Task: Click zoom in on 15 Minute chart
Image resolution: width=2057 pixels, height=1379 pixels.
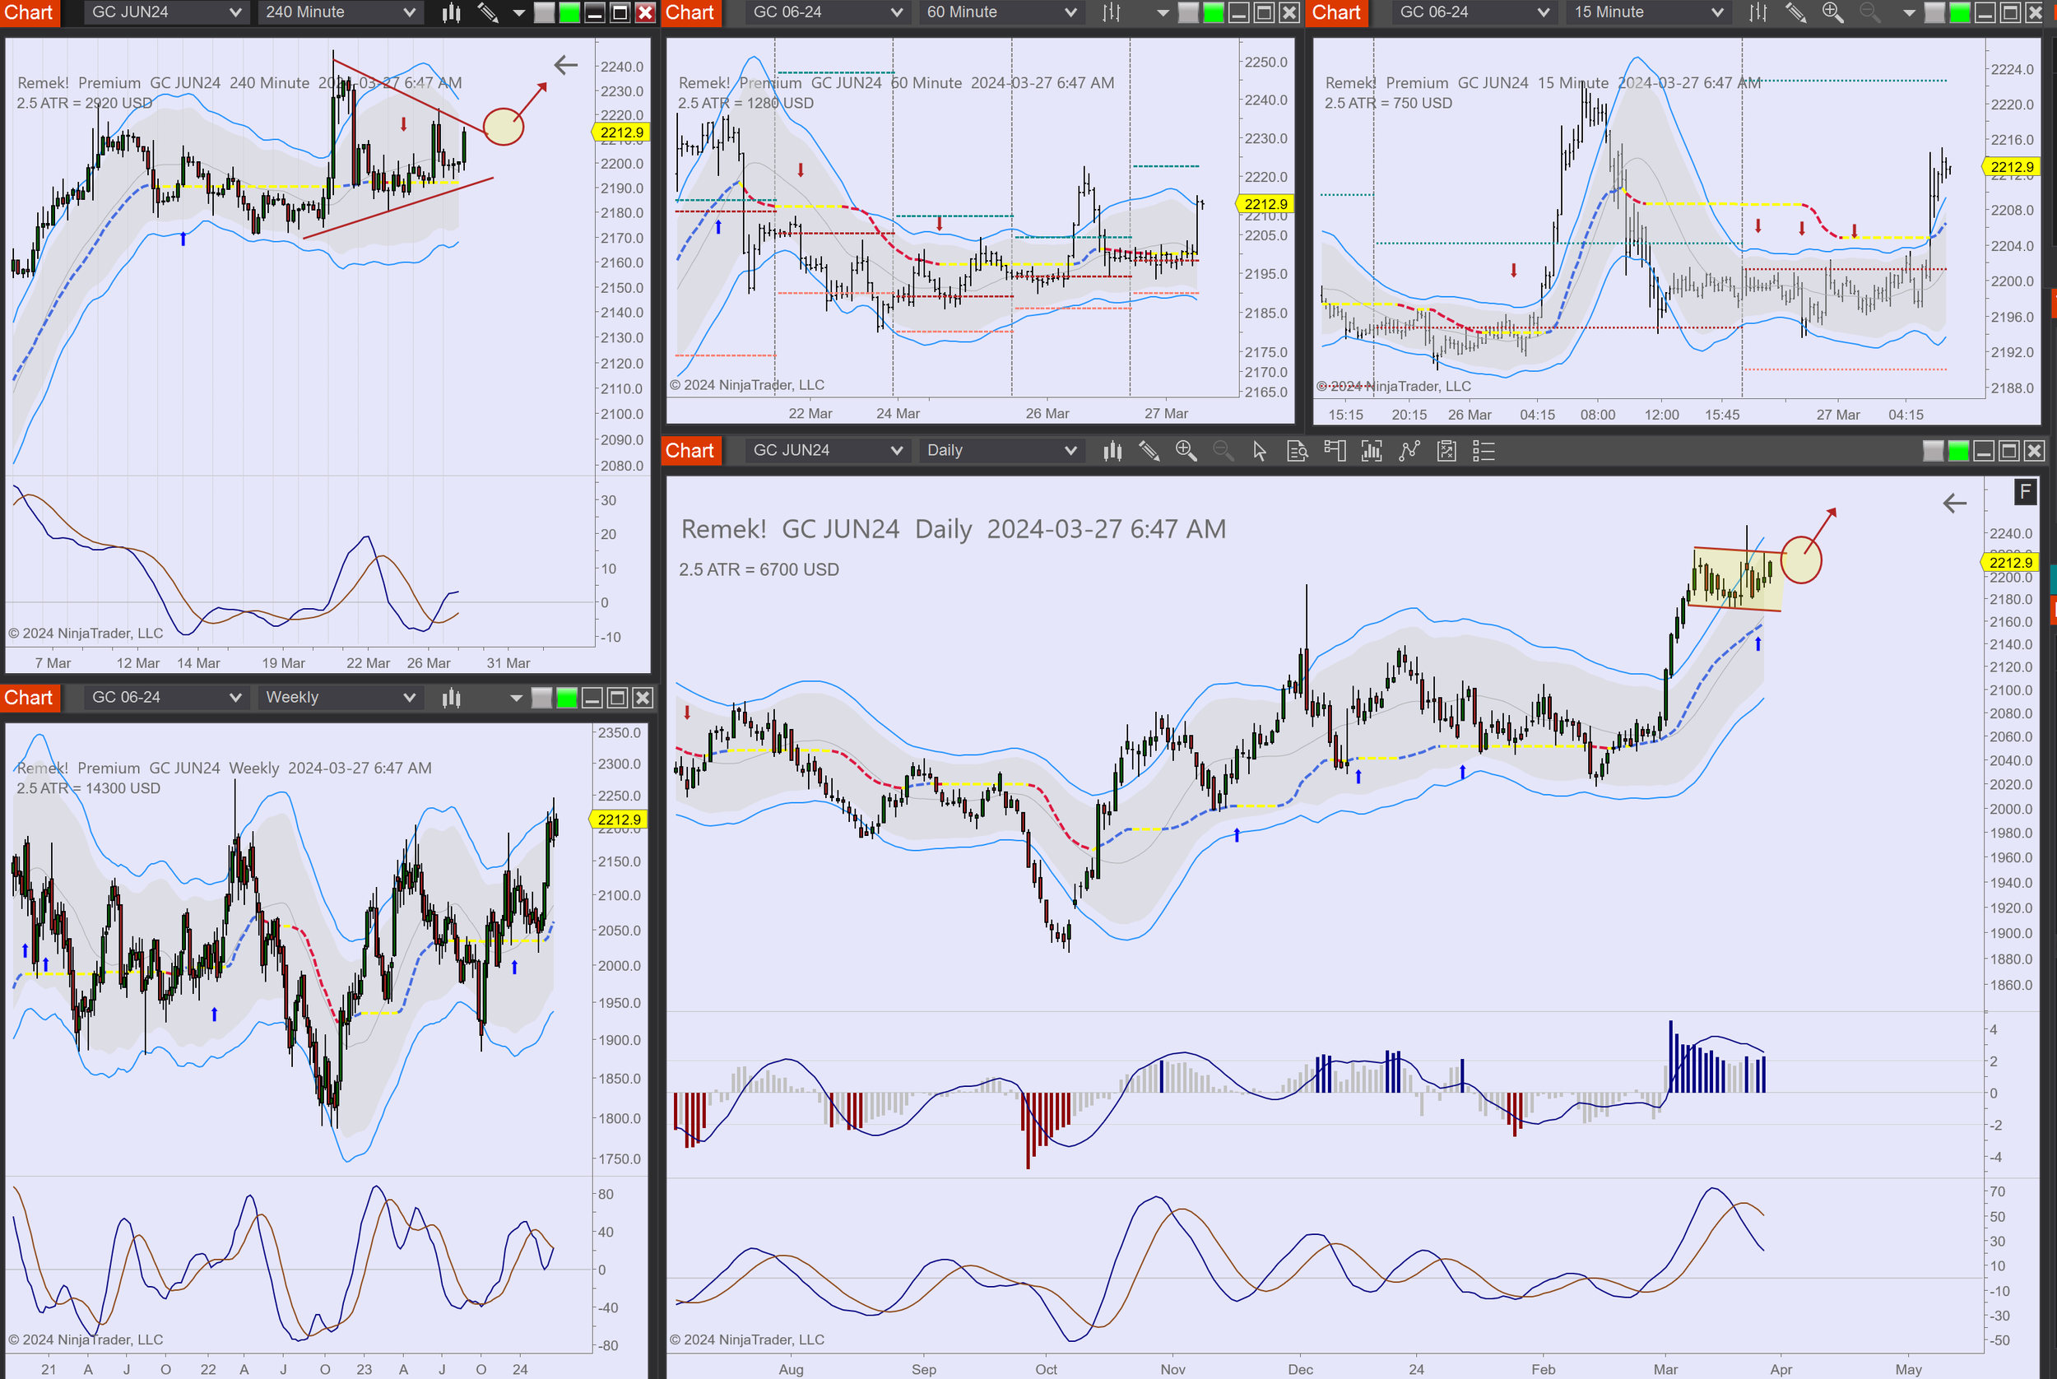Action: pos(1832,12)
